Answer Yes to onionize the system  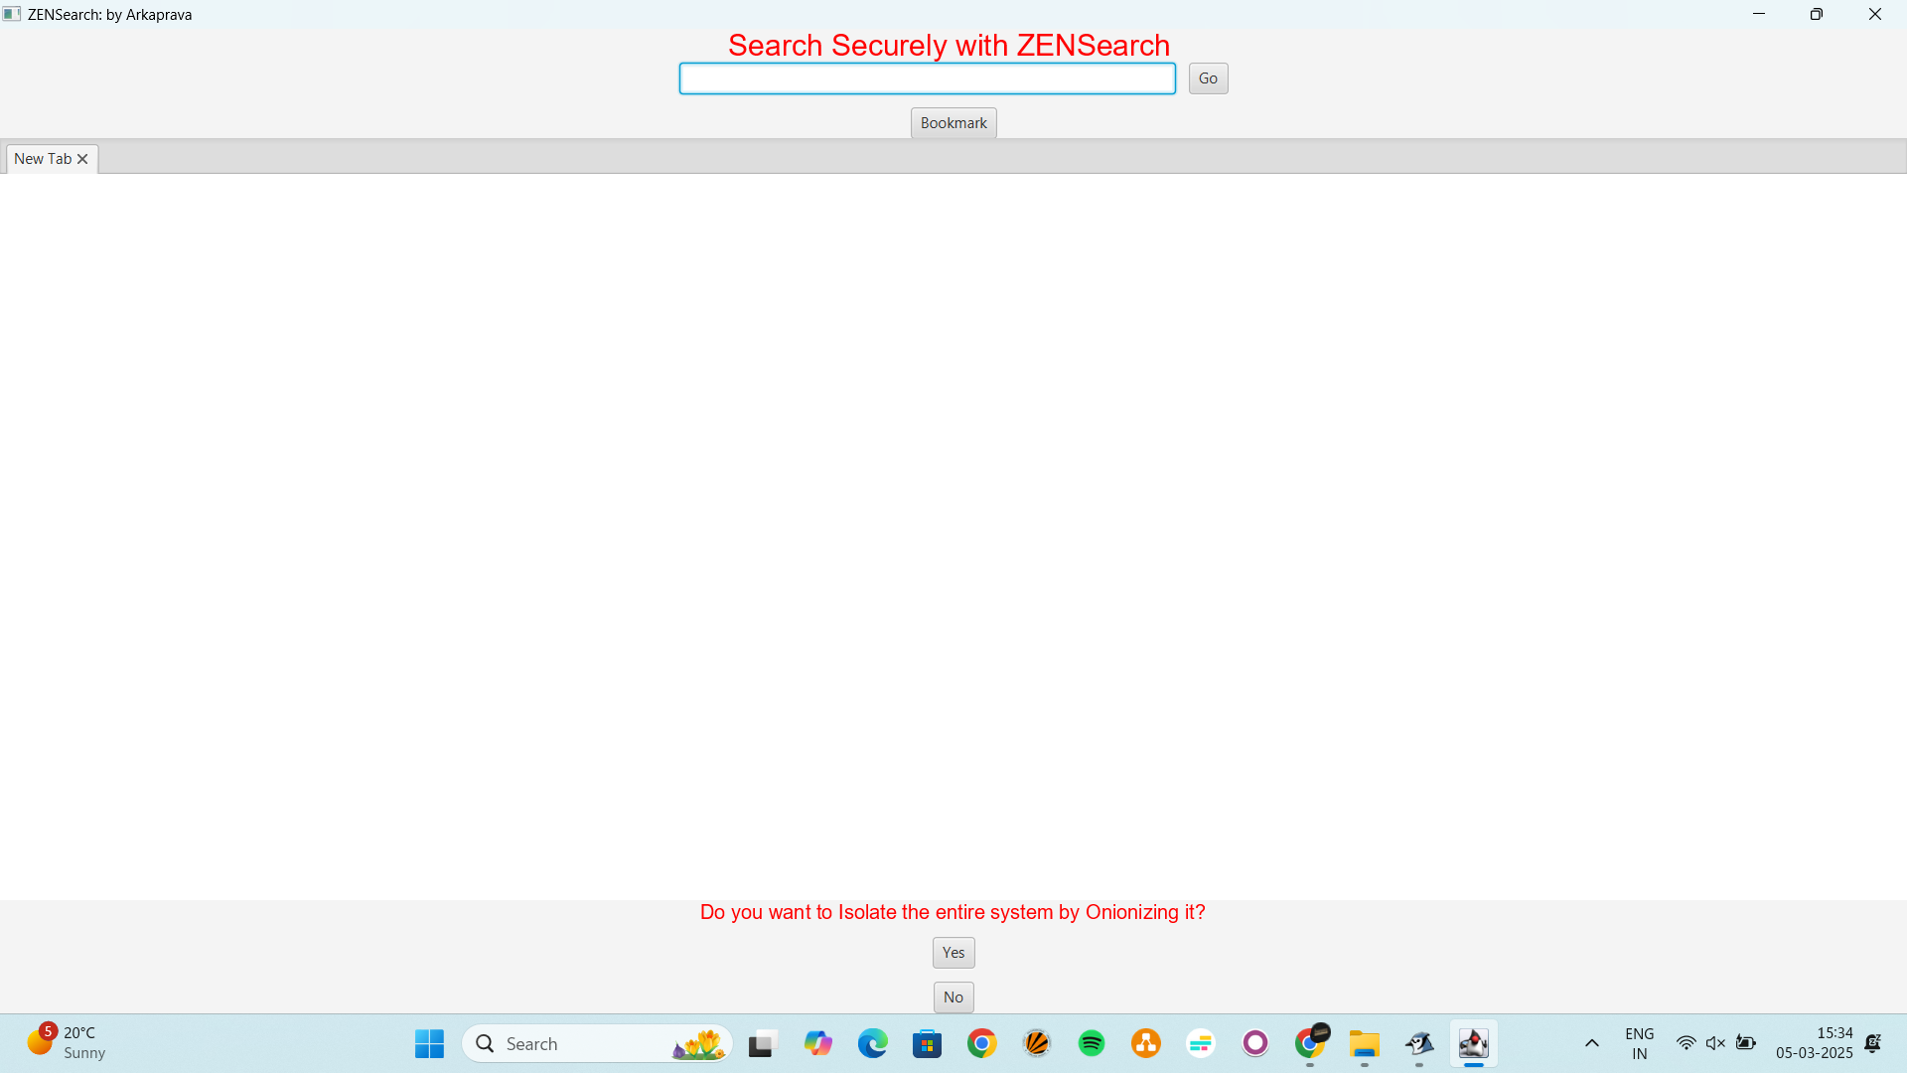coord(953,952)
